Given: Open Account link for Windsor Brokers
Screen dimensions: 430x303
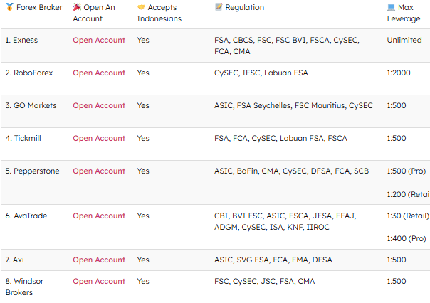Looking at the screenshot, I should point(99,281).
